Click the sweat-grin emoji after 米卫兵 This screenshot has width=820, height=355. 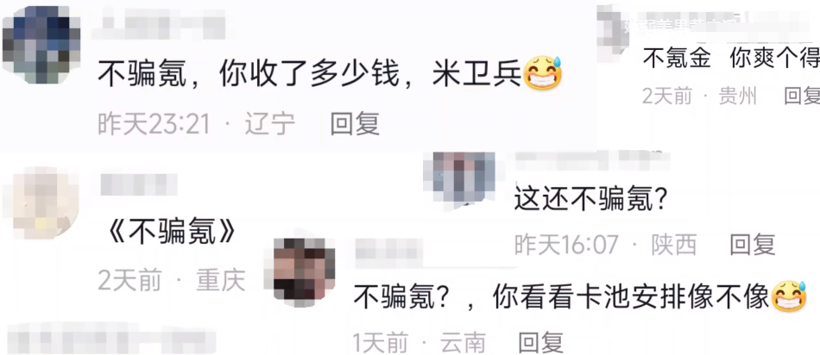(542, 75)
